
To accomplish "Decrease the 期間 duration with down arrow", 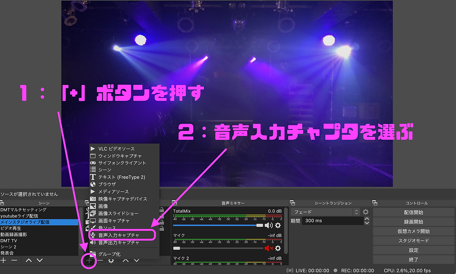I will tap(367, 223).
